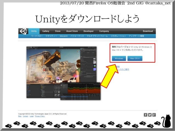Viewport: 175px width, 131px height.
Task: Open the Company menu item
Action: click(x=104, y=31)
